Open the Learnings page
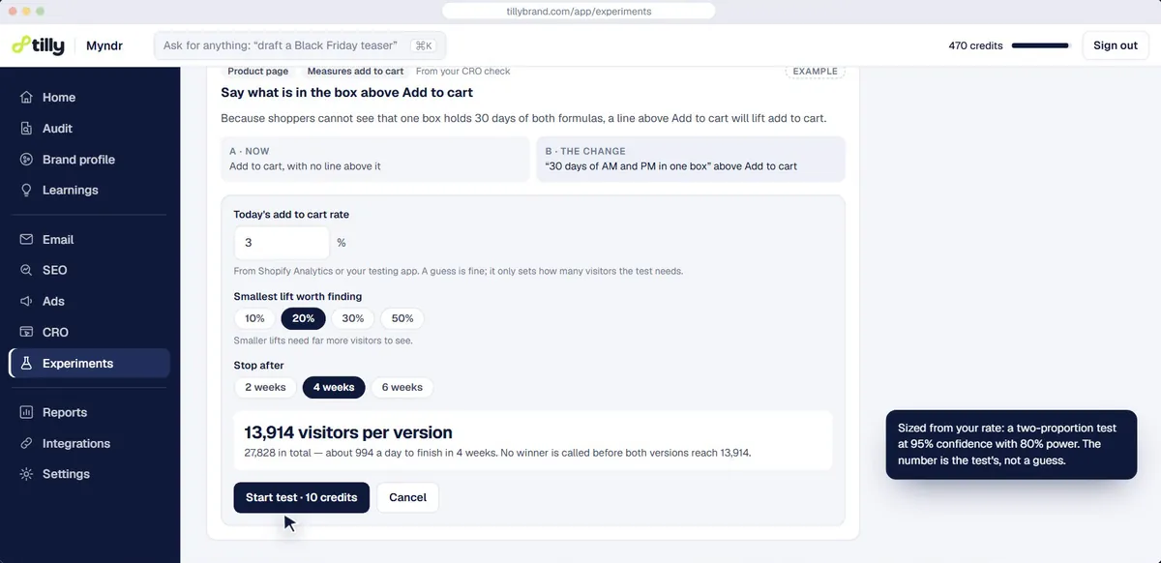The height and width of the screenshot is (563, 1161). click(89, 191)
